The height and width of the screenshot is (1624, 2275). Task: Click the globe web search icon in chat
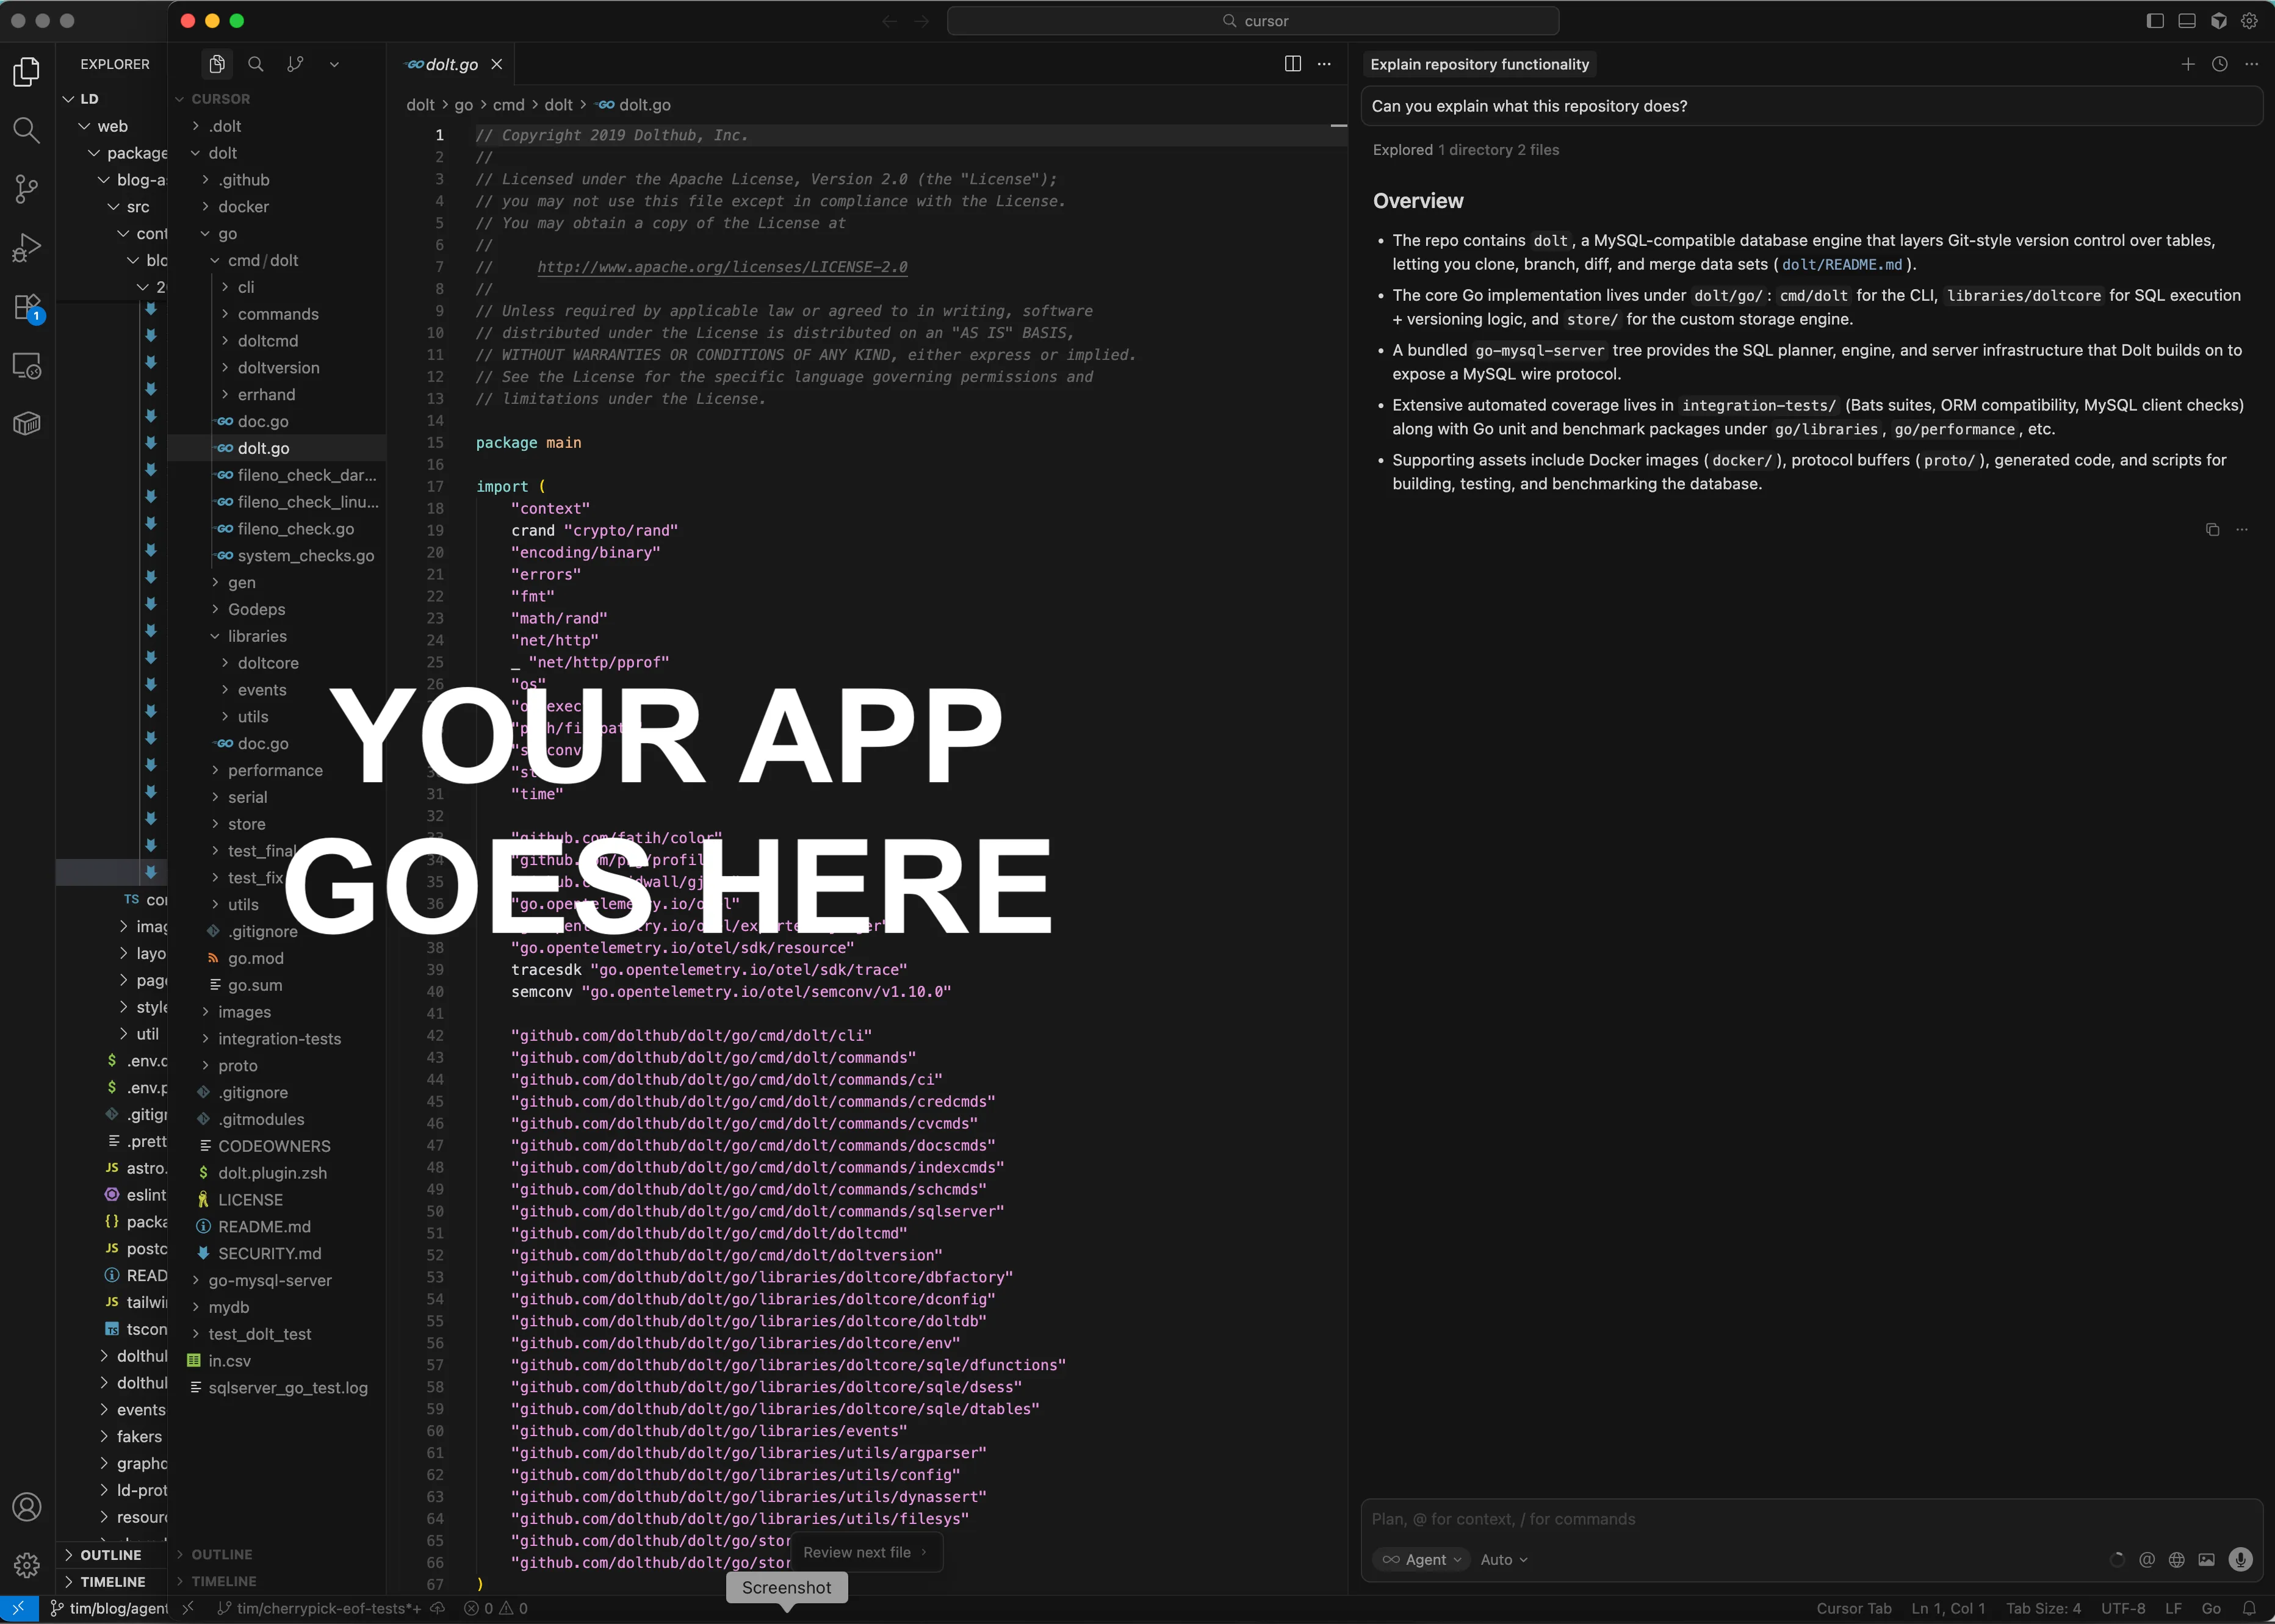2176,1559
